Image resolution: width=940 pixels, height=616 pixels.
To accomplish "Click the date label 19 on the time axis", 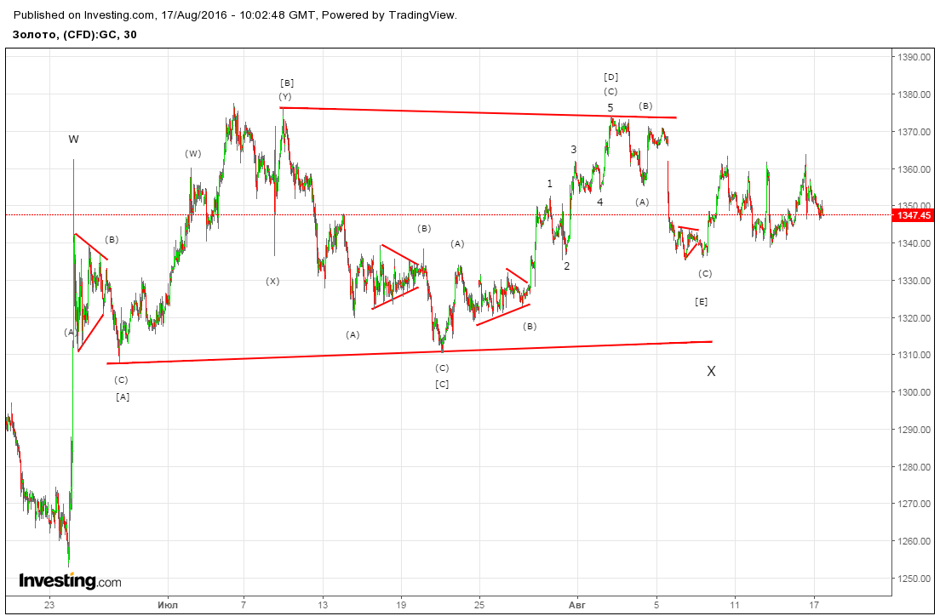I will point(400,605).
